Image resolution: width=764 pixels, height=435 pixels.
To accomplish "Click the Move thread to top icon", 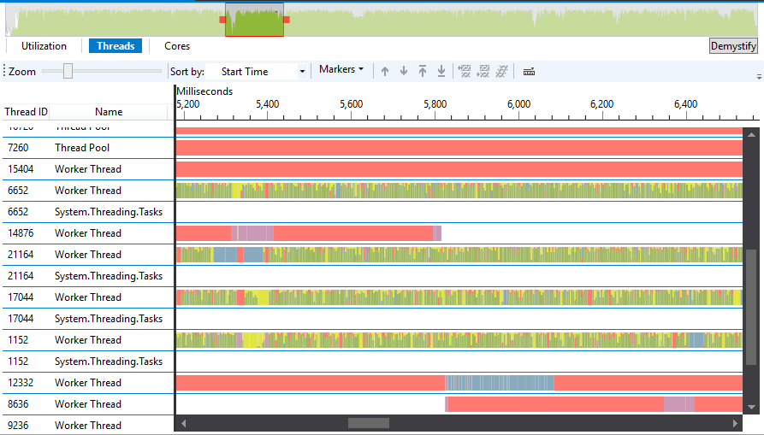I will 423,72.
